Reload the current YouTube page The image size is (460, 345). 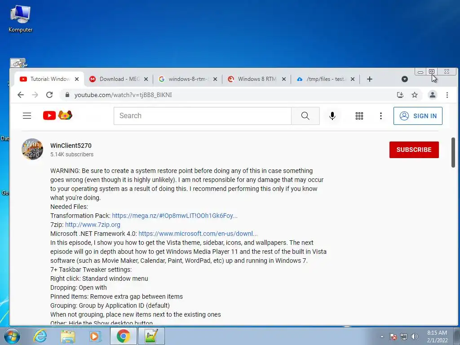coord(49,95)
